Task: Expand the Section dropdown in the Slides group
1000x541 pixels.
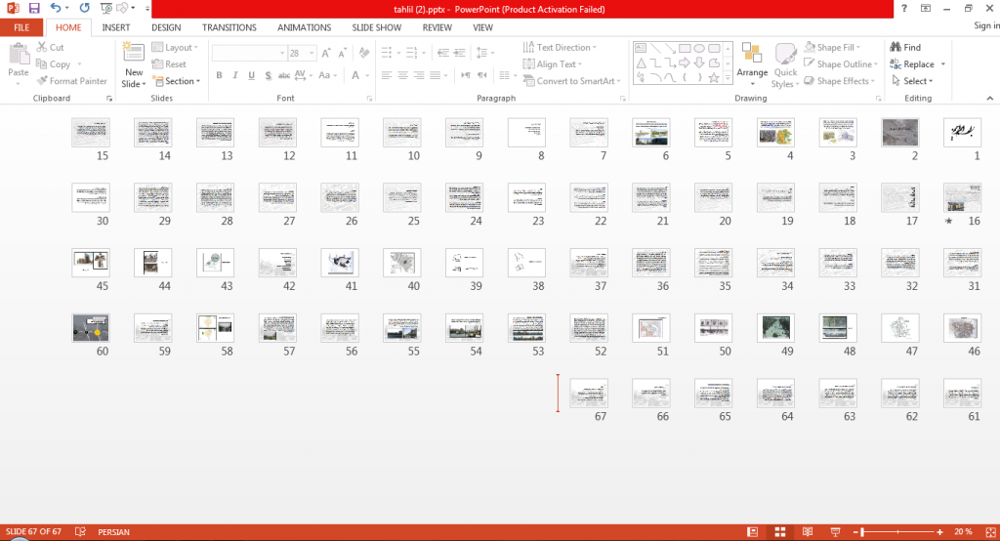Action: tap(177, 81)
